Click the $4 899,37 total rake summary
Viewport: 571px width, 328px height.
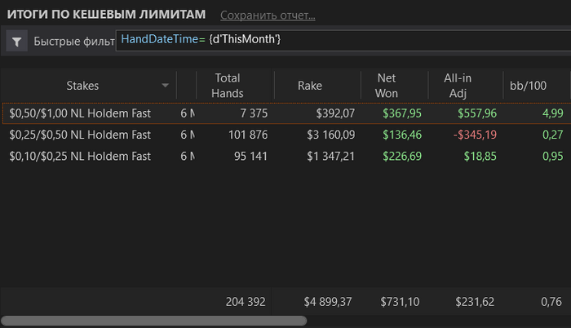pyautogui.click(x=328, y=301)
